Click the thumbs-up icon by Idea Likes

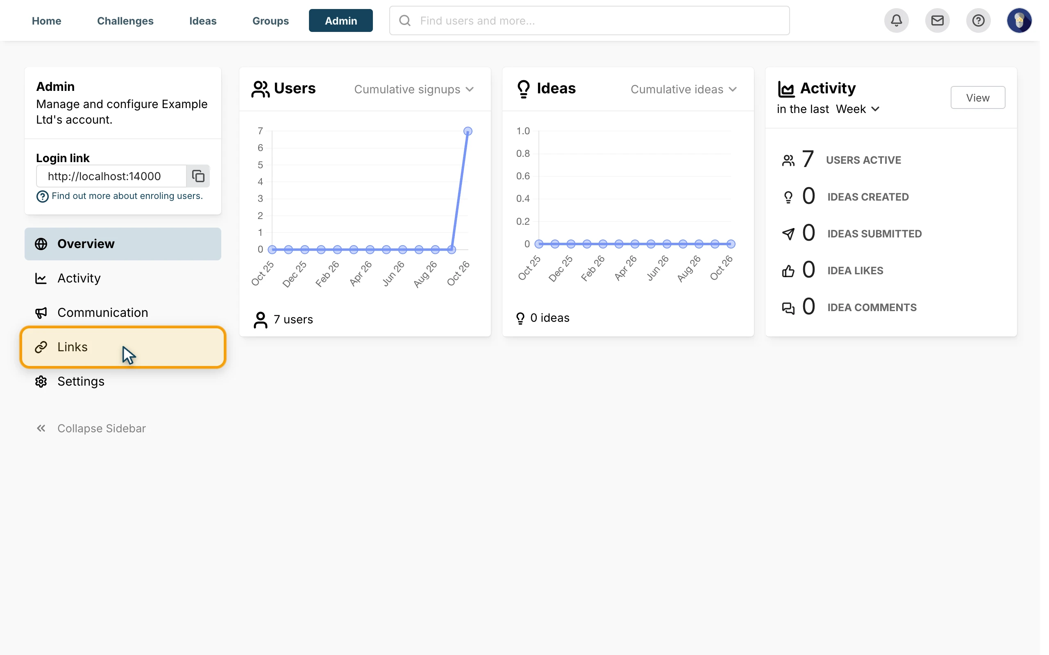(788, 271)
